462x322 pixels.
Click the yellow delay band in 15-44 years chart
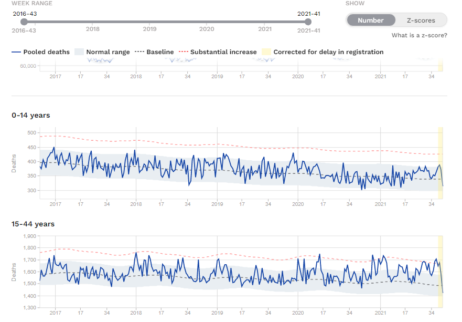(440, 272)
